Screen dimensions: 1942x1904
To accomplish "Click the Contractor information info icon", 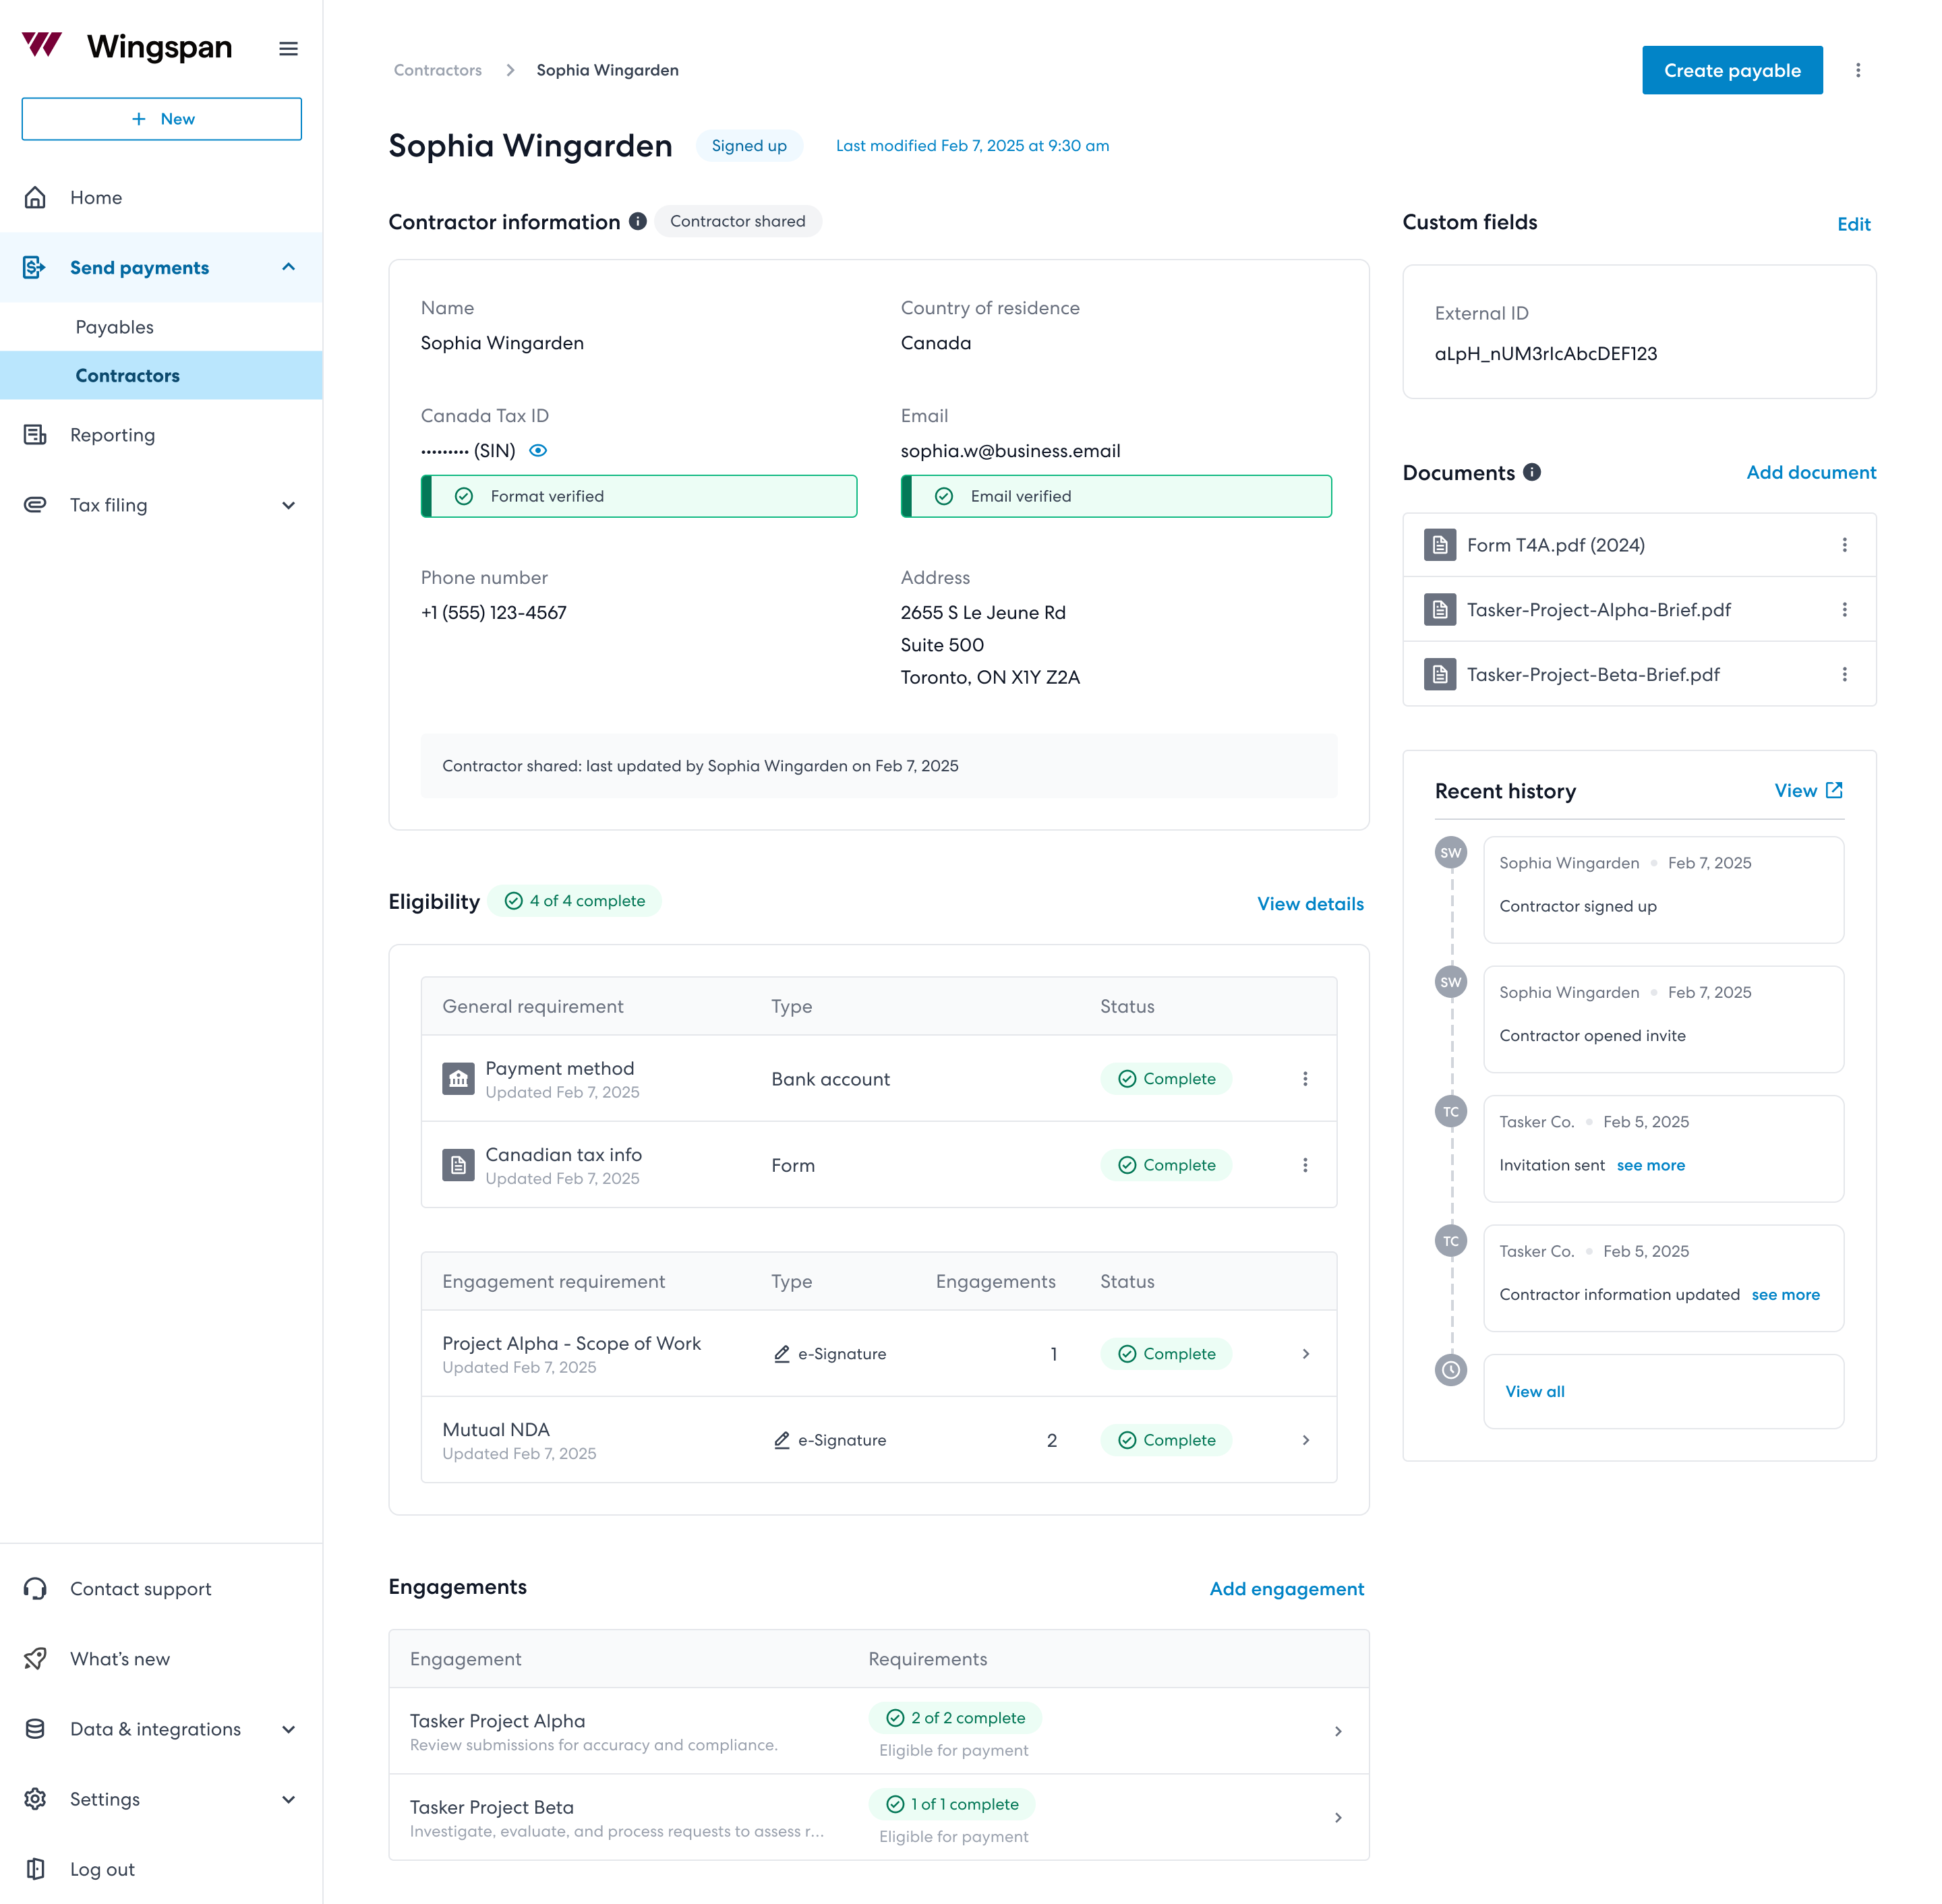I will point(637,222).
